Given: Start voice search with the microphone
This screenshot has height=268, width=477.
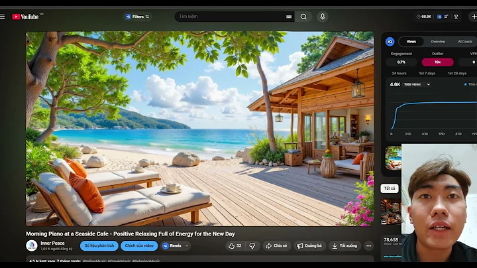Looking at the screenshot, I should 323,17.
